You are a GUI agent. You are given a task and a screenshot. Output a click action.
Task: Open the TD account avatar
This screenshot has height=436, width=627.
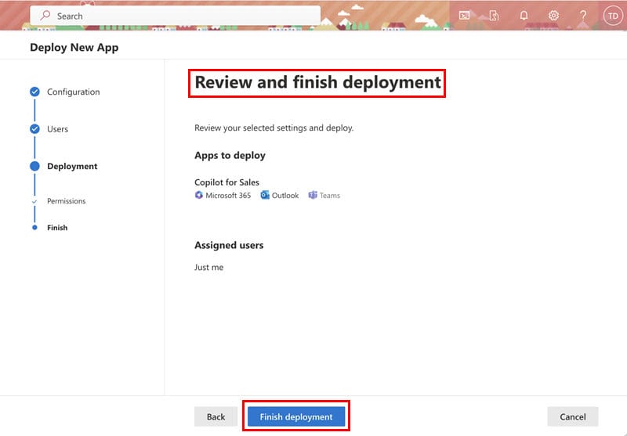(613, 16)
